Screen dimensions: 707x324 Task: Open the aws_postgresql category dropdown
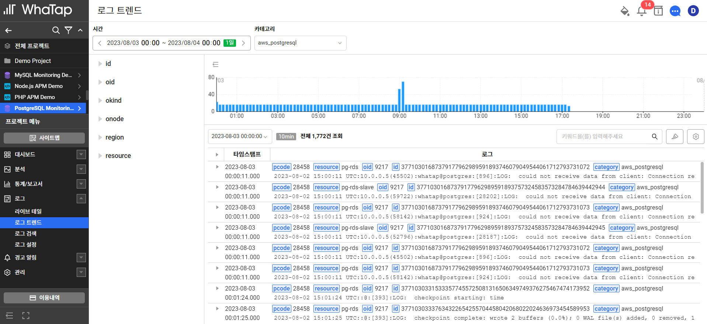coord(300,43)
